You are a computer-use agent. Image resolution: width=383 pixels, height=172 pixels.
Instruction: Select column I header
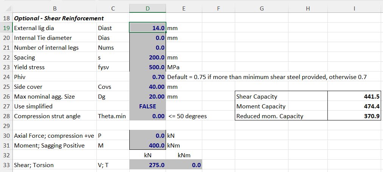pos(354,8)
